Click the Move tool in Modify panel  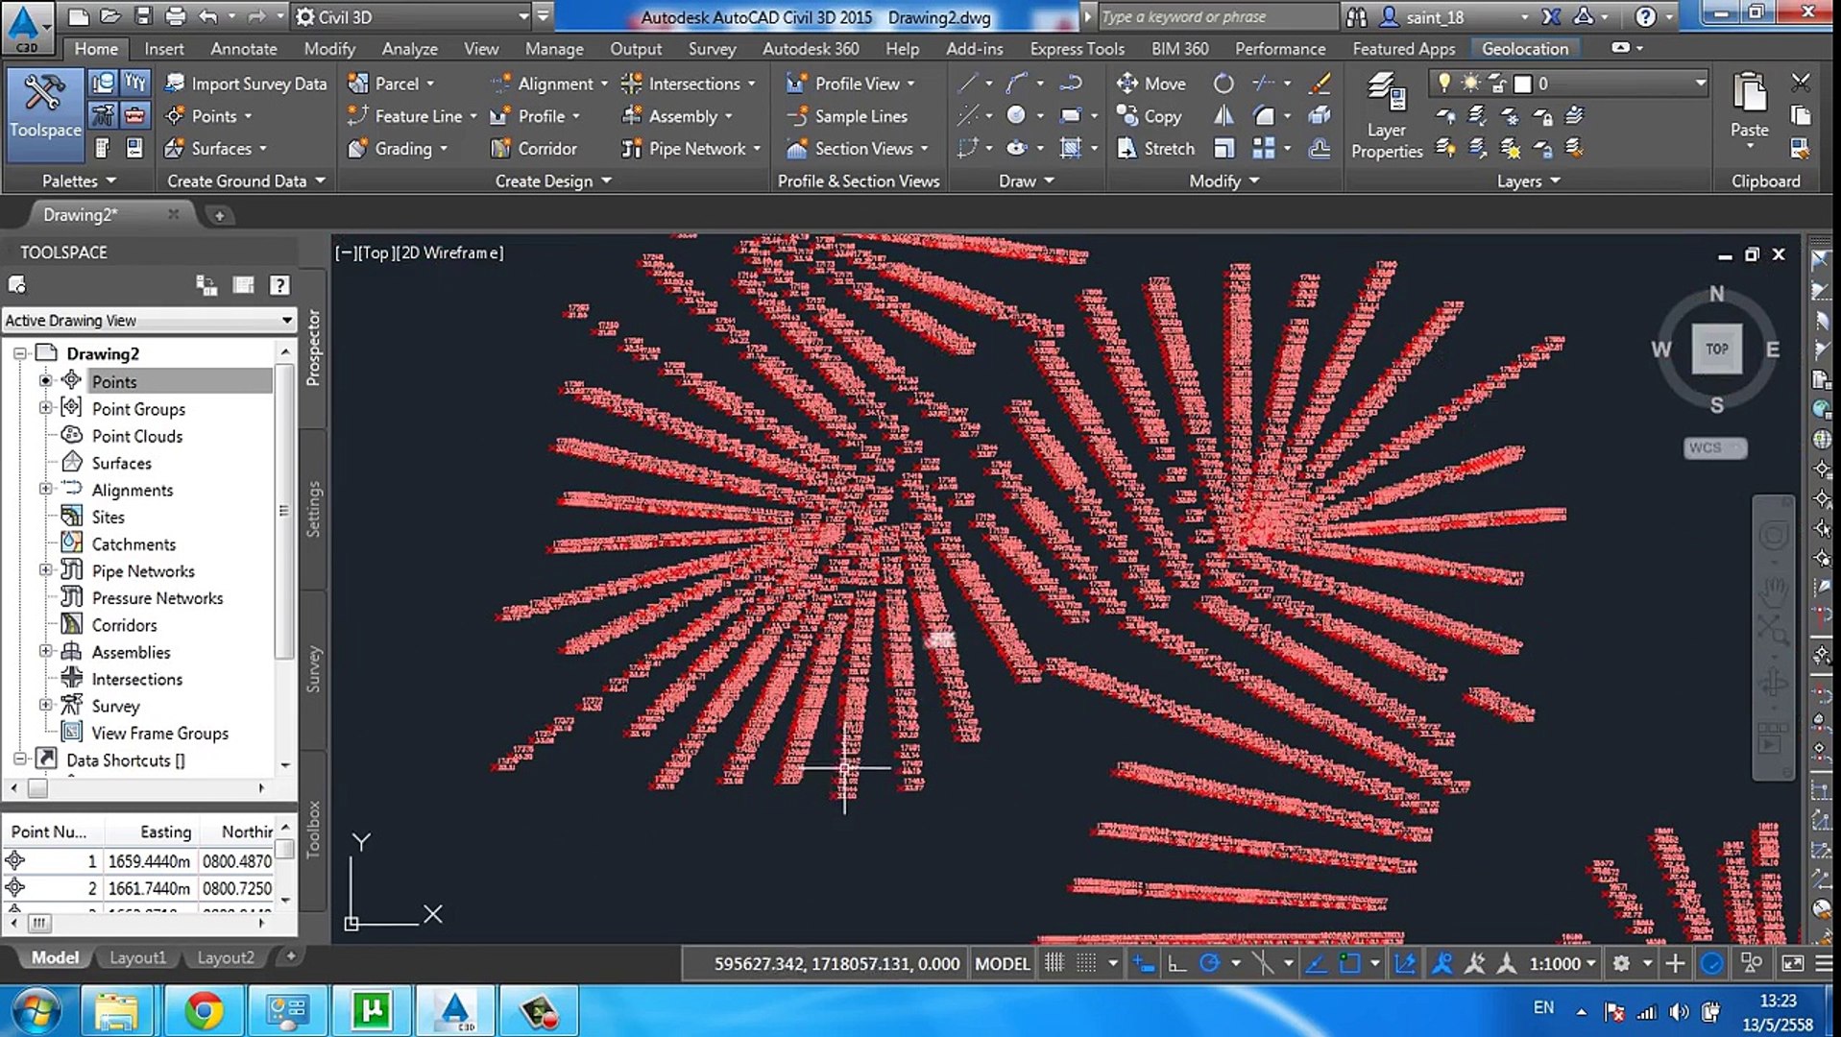coord(1151,84)
